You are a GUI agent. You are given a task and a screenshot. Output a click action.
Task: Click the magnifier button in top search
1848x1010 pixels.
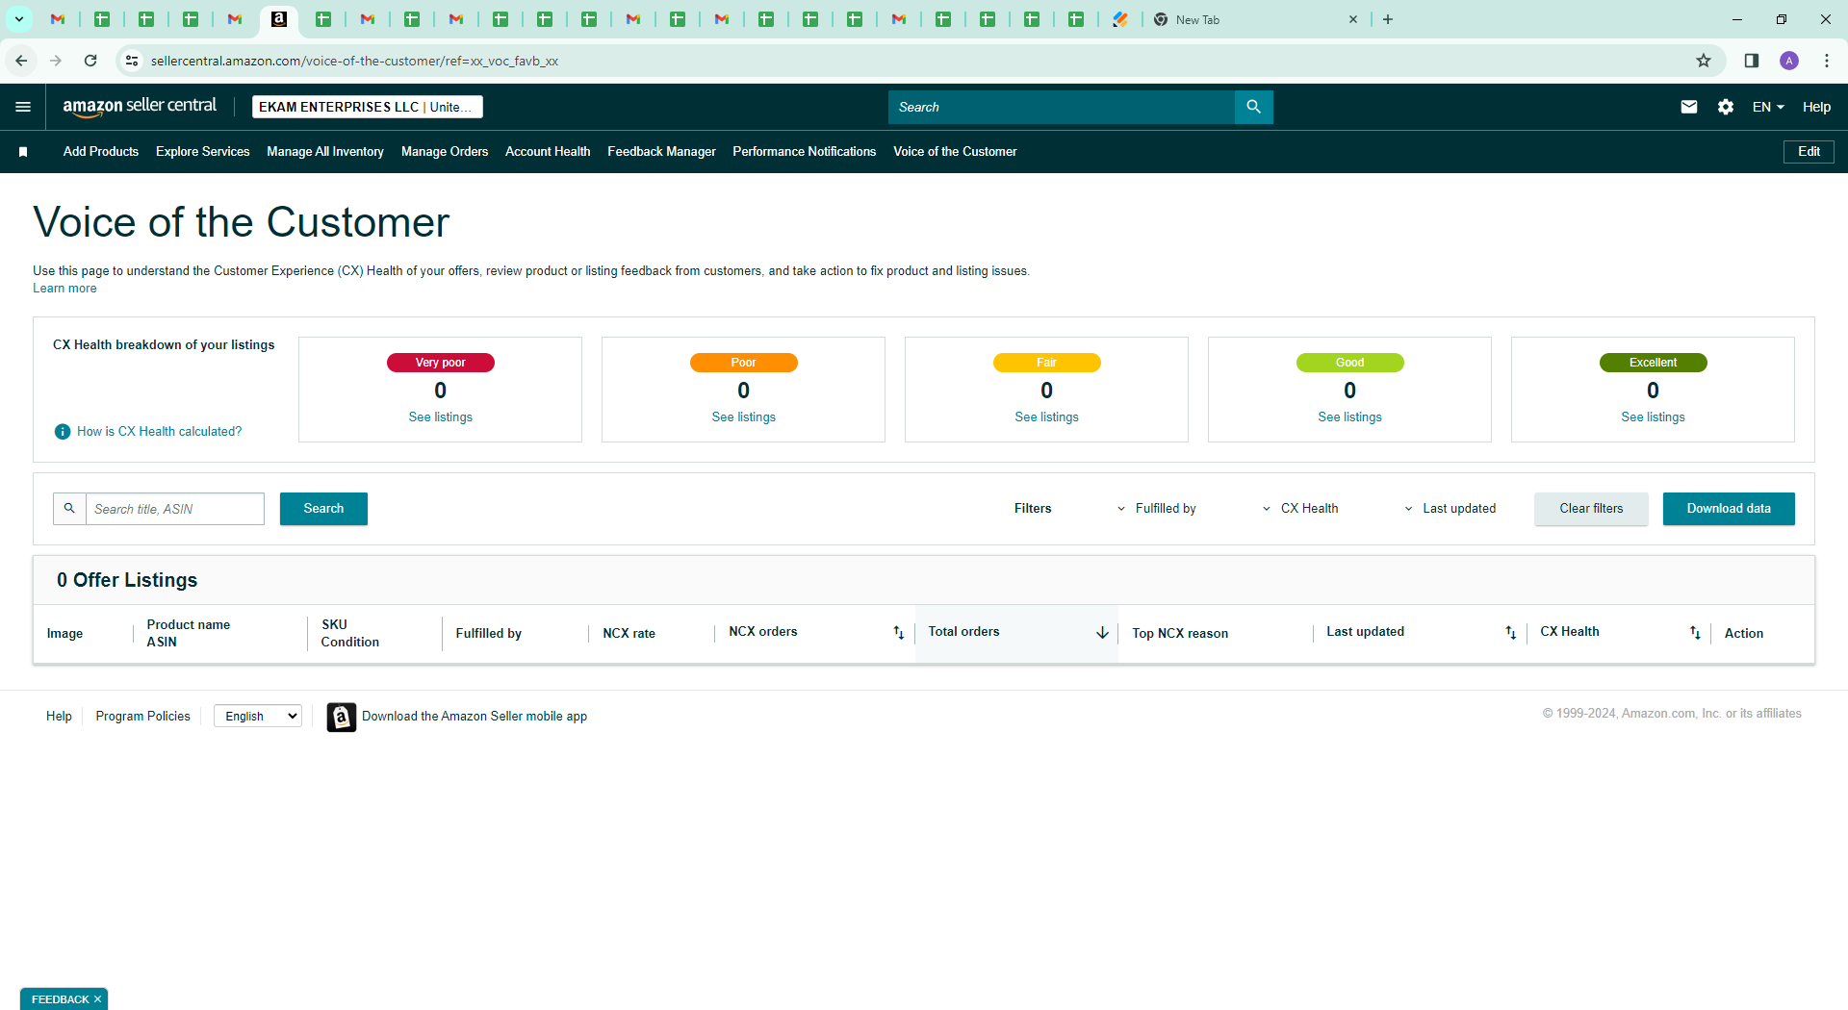[1253, 107]
